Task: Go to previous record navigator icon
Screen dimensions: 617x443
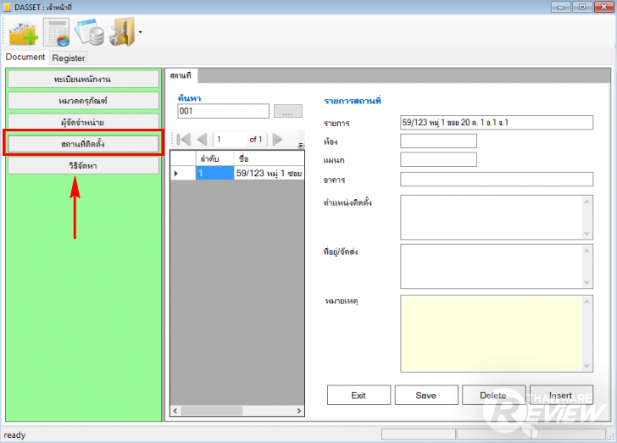Action: pyautogui.click(x=202, y=139)
